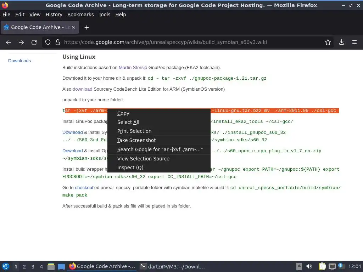Open the History menu
Image resolution: width=363 pixels, height=272 pixels.
point(54,15)
